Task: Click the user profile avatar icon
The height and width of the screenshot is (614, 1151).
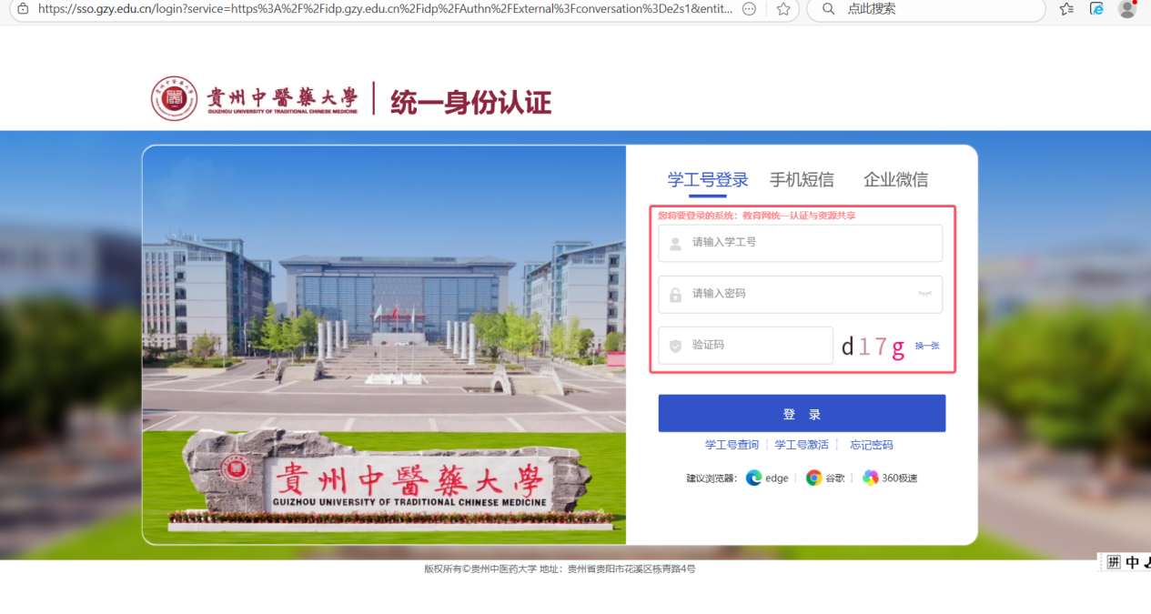Action: (x=1126, y=9)
